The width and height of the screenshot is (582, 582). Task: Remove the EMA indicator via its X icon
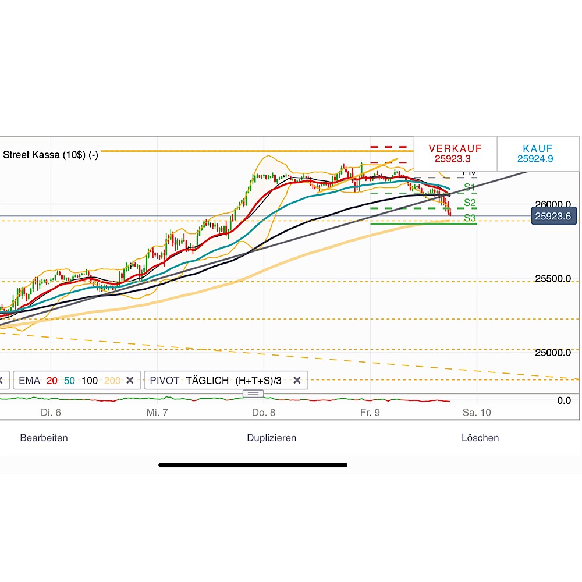click(x=130, y=380)
